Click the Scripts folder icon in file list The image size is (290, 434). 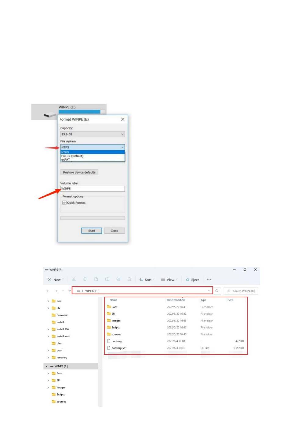109,328
